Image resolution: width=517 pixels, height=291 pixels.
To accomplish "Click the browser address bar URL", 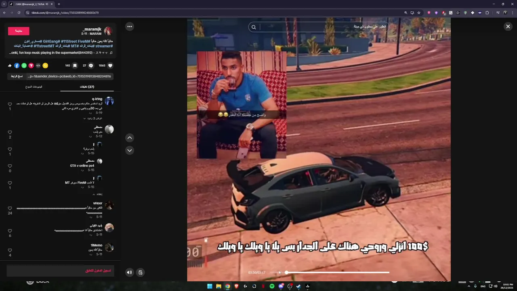I will pyautogui.click(x=65, y=13).
